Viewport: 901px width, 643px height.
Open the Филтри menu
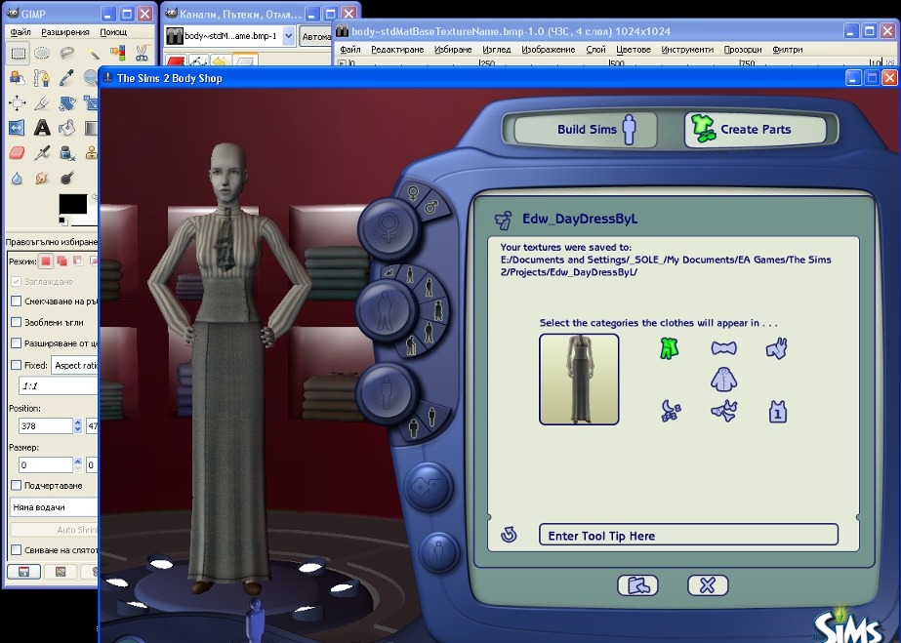(787, 50)
